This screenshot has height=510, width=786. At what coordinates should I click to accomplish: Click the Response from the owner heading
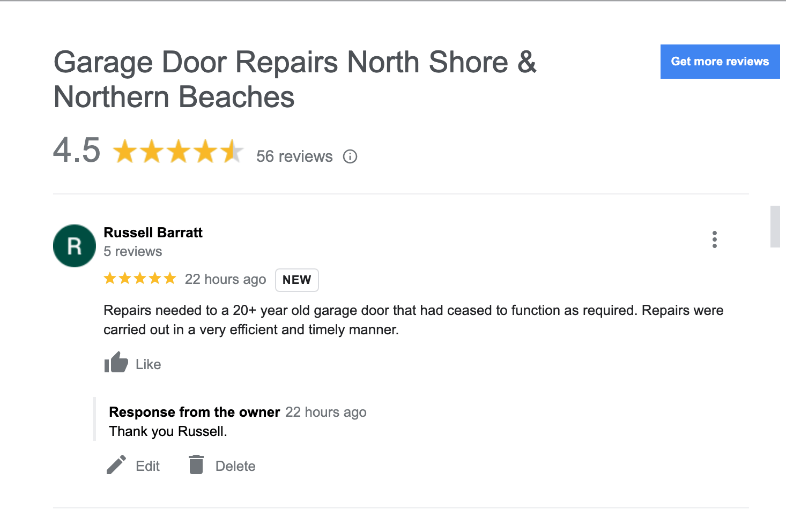194,412
